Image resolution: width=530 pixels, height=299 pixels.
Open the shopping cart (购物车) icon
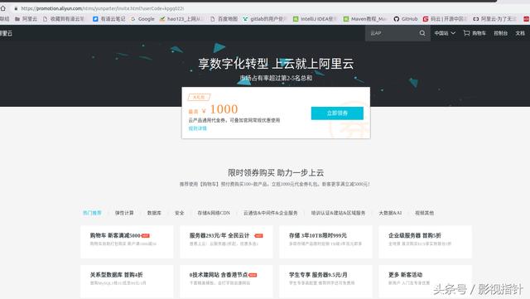point(466,33)
